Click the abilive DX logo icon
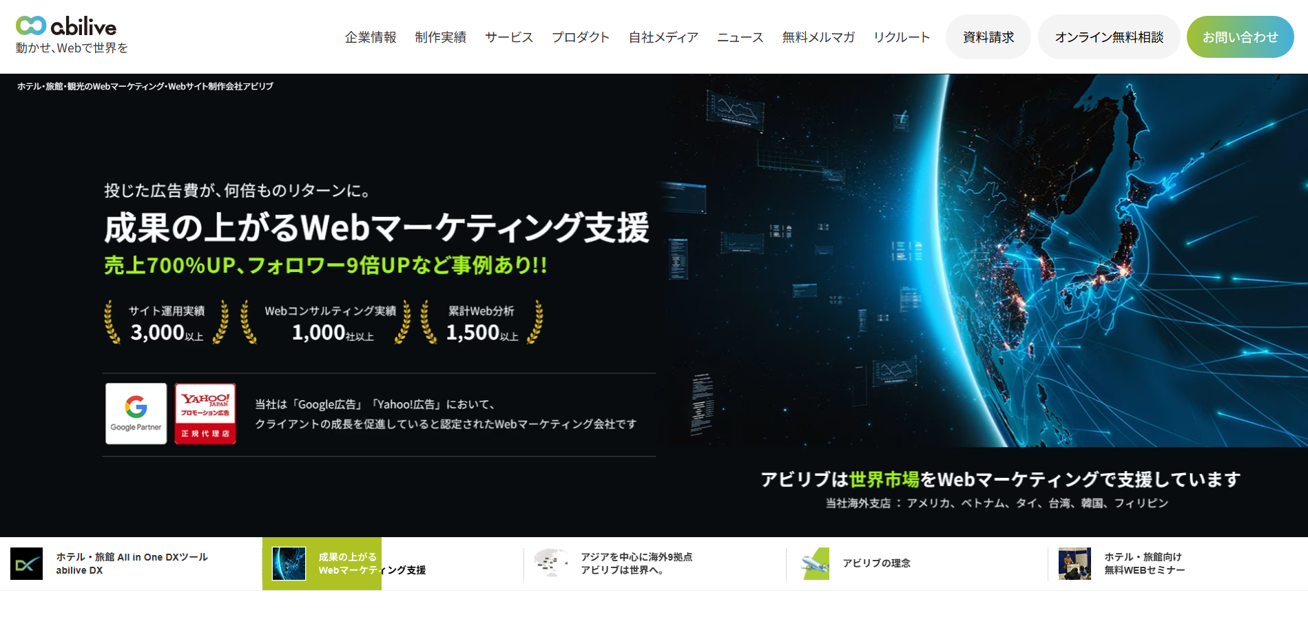The height and width of the screenshot is (626, 1308). pos(27,563)
